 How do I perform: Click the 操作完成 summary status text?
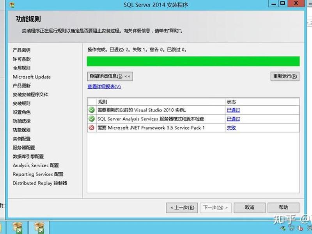pyautogui.click(x=137, y=50)
